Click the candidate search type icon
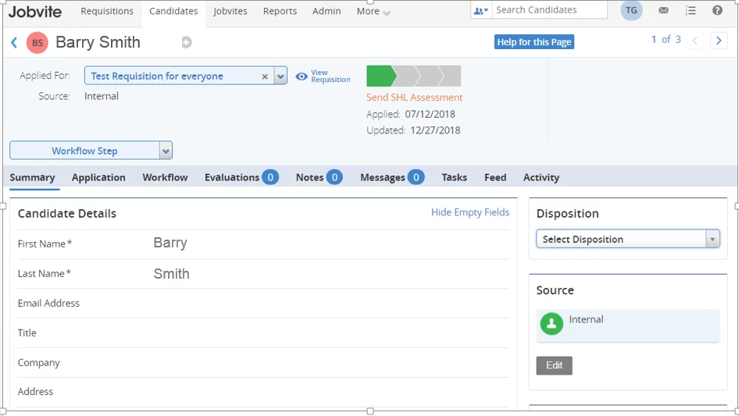The height and width of the screenshot is (416, 739). 481,11
